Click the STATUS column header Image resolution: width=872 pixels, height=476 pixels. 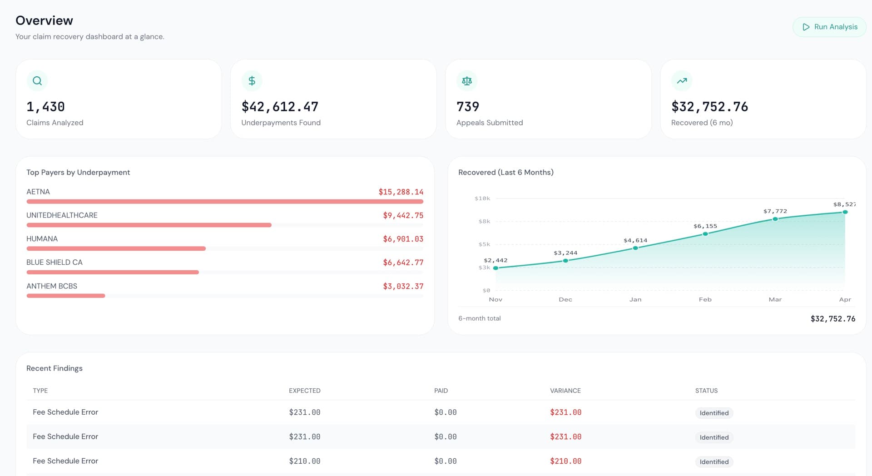[x=706, y=391]
